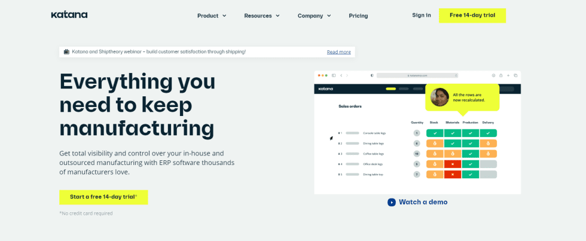Click grey Delivery cell for Office desk legs
Viewport: 586px width, 241px height.
tap(488, 164)
